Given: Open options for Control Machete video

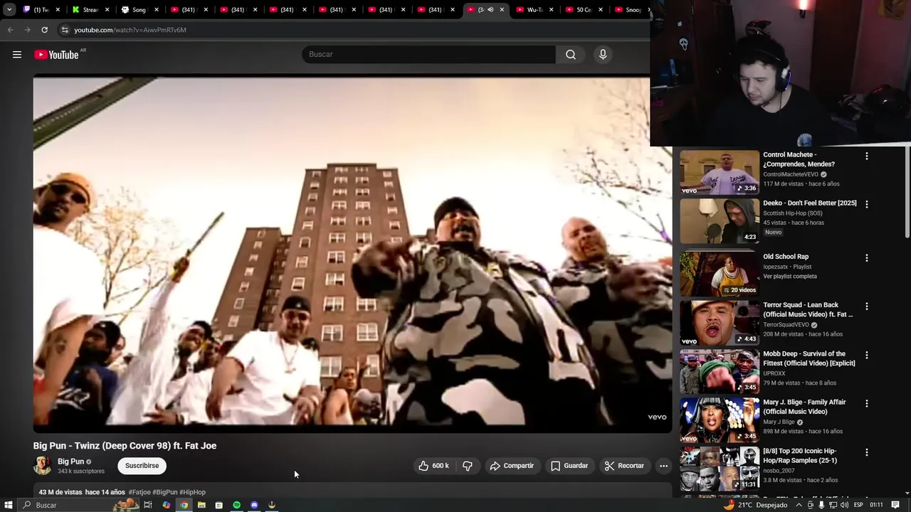Looking at the screenshot, I should 866,156.
